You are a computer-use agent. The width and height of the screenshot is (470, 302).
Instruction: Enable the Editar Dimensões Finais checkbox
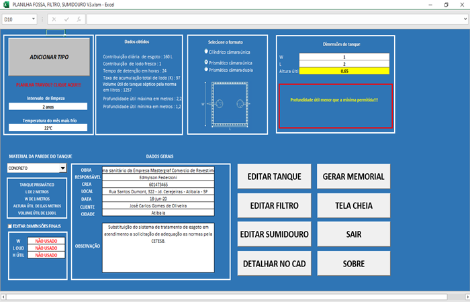[10, 225]
